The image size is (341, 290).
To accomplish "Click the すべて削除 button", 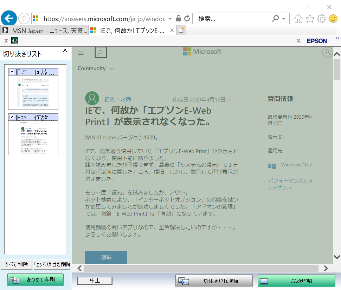I will click(16, 264).
